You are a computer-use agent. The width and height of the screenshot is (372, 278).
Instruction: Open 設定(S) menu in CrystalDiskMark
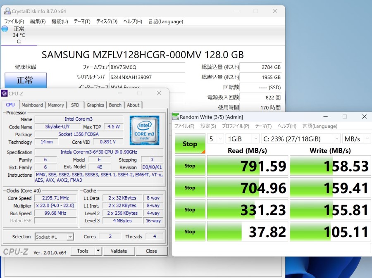coord(208,126)
